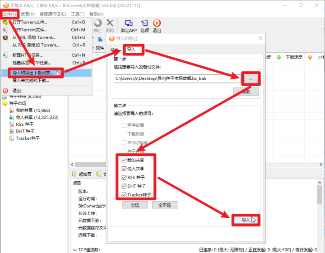
Task: Click the 起始页 tab icon
Action: (74, 174)
